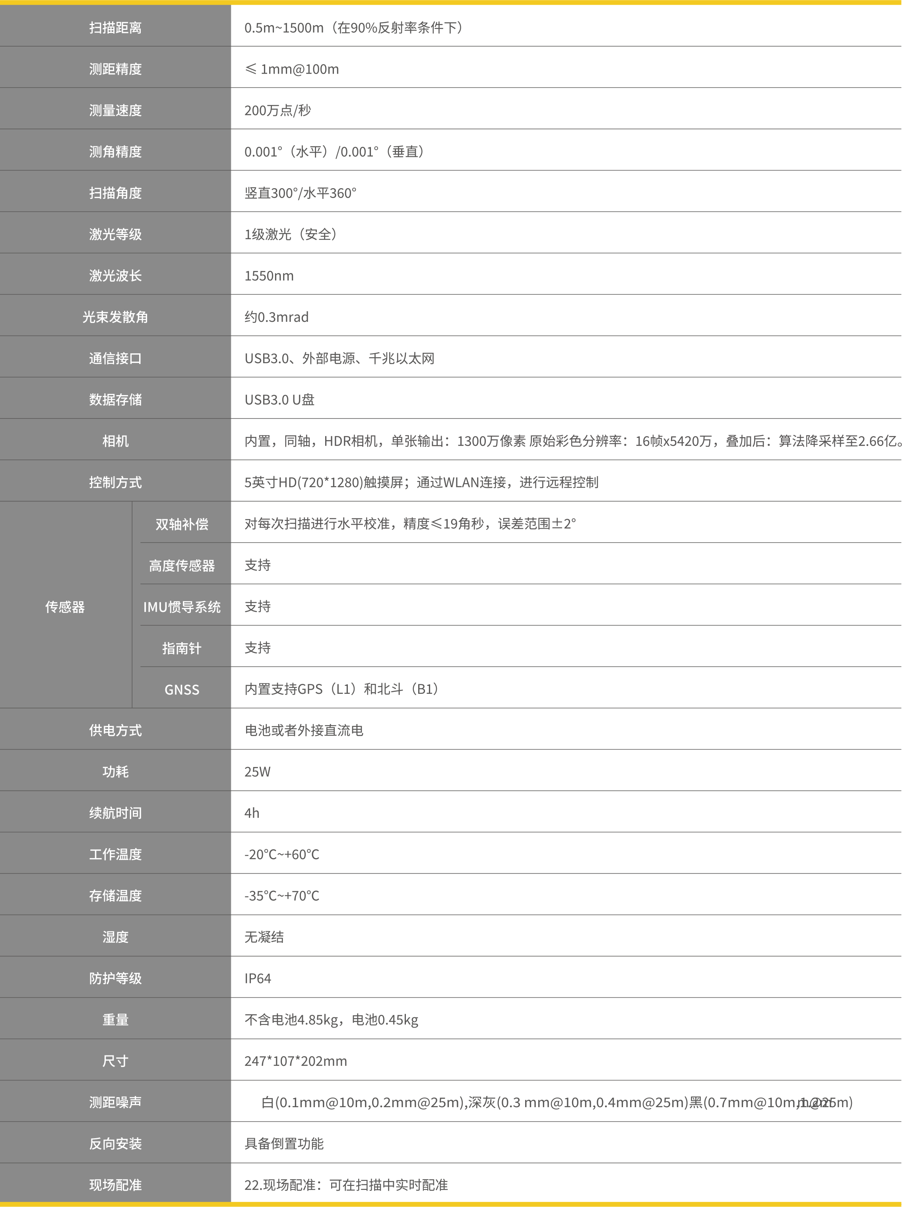This screenshot has height=1207, width=902.
Task: Click the 1550nm wavelength value
Action: (269, 276)
